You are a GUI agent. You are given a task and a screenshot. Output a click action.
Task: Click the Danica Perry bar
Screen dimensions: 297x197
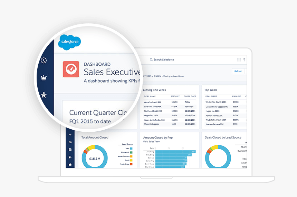(171, 161)
